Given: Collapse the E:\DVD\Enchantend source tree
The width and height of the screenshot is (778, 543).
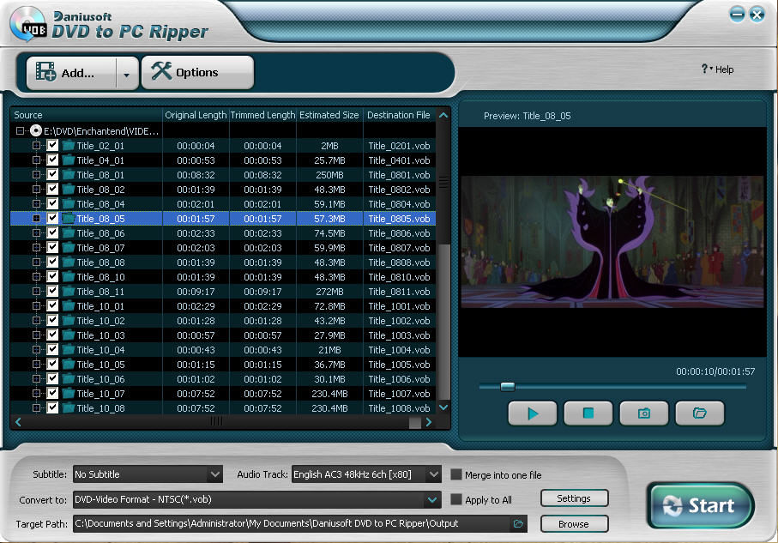Looking at the screenshot, I should click(20, 131).
